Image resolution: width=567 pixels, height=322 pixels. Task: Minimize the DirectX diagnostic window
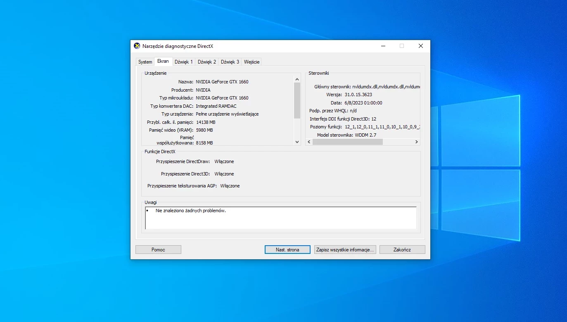[383, 46]
